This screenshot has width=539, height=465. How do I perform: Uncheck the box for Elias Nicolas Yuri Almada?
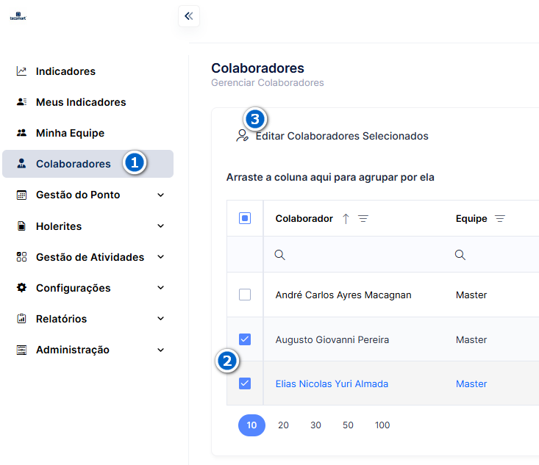(245, 383)
